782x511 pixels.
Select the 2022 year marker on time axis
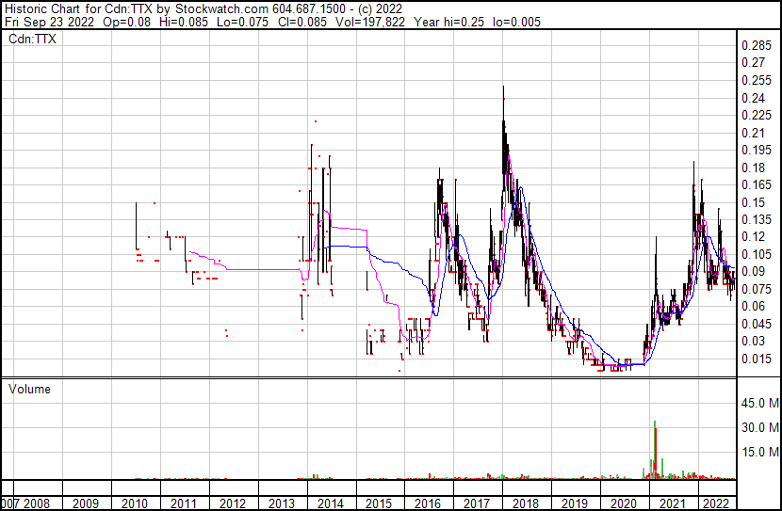pyautogui.click(x=718, y=503)
